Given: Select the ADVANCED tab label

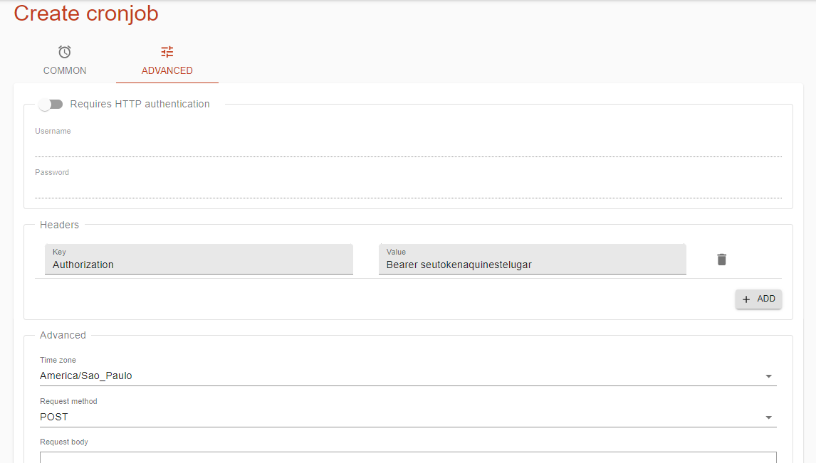Looking at the screenshot, I should [167, 71].
